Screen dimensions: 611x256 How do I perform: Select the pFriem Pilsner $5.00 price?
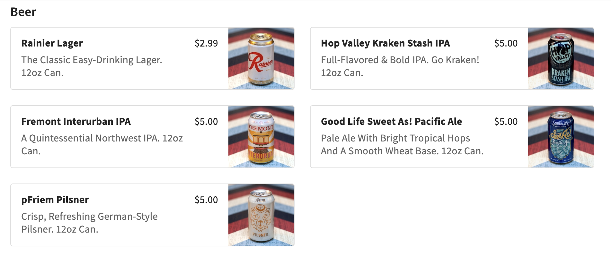pyautogui.click(x=206, y=200)
